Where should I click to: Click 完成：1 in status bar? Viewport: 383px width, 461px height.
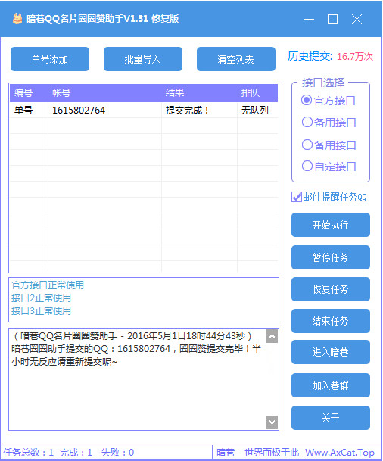click(x=76, y=452)
